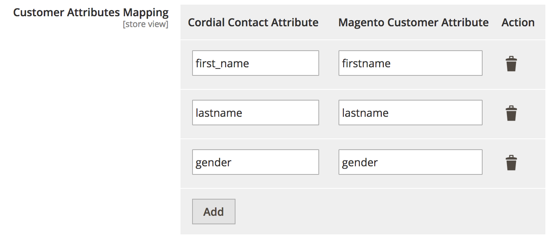Click the Customer Attributes Mapping label
Screen dimensions: 550x239
click(91, 12)
